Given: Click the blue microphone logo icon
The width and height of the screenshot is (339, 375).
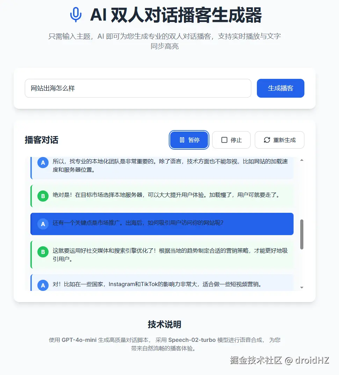Looking at the screenshot, I should (76, 15).
